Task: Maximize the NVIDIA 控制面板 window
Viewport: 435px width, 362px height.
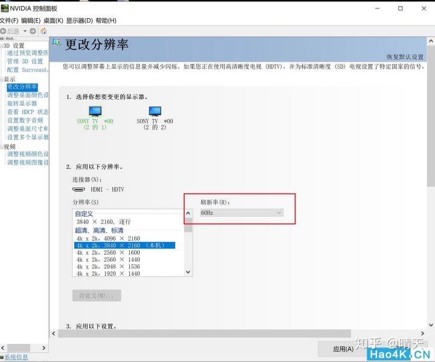Action: [x=401, y=8]
